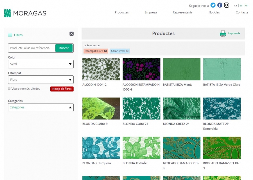The width and height of the screenshot is (253, 180).
Task: Click the BLONDA CORA 24 product name
Action: 135,124
